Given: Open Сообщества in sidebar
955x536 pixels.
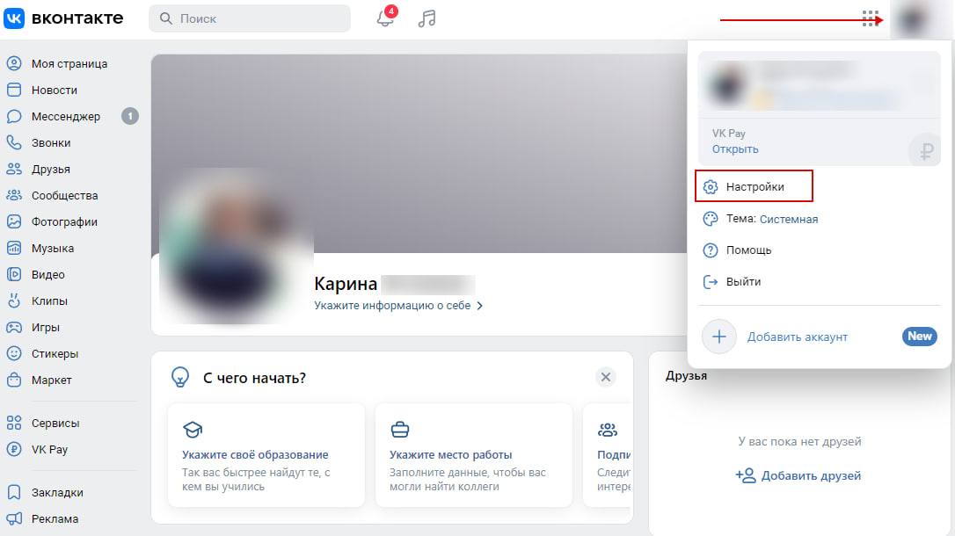Looking at the screenshot, I should pyautogui.click(x=64, y=195).
